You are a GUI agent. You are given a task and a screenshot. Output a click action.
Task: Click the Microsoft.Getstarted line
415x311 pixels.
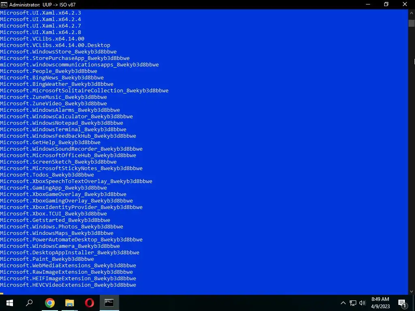click(55, 220)
